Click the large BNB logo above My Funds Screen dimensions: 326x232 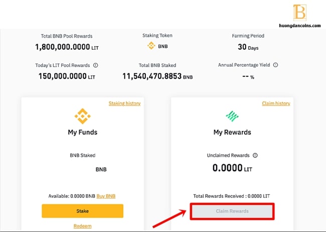click(83, 116)
